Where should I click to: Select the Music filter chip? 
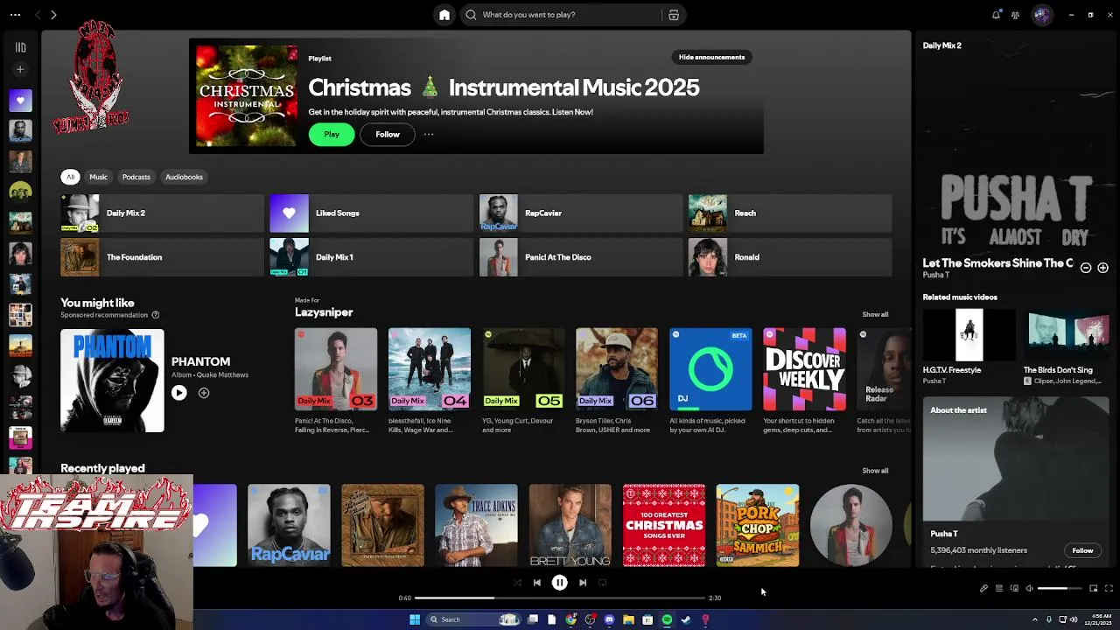[98, 177]
